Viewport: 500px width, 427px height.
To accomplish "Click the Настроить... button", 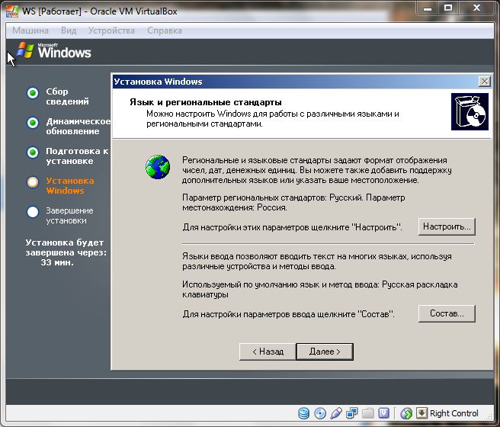I will 447,226.
